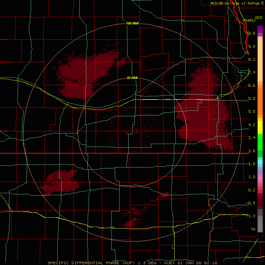Click the pink color bar segment

(260, 178)
